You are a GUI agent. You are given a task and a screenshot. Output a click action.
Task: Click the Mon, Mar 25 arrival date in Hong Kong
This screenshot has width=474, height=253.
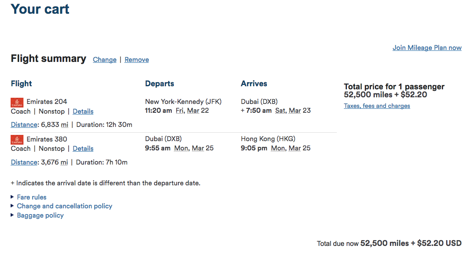click(x=291, y=148)
